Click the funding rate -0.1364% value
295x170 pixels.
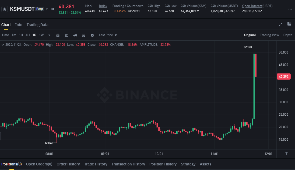point(119,11)
